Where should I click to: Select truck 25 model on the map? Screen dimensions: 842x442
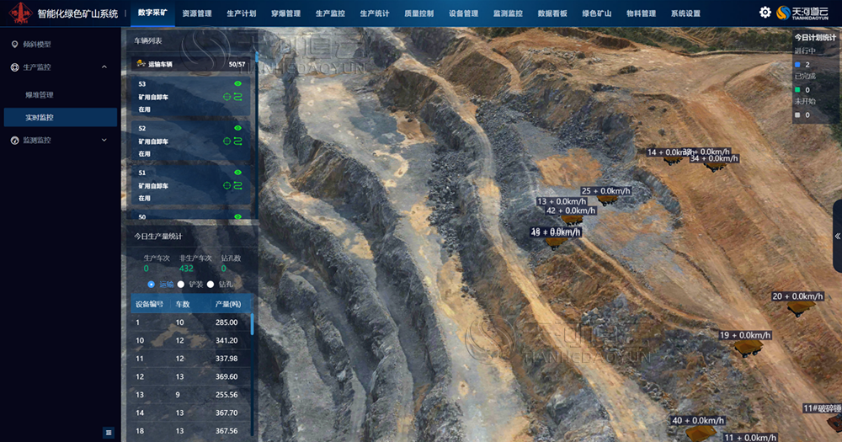click(x=607, y=200)
